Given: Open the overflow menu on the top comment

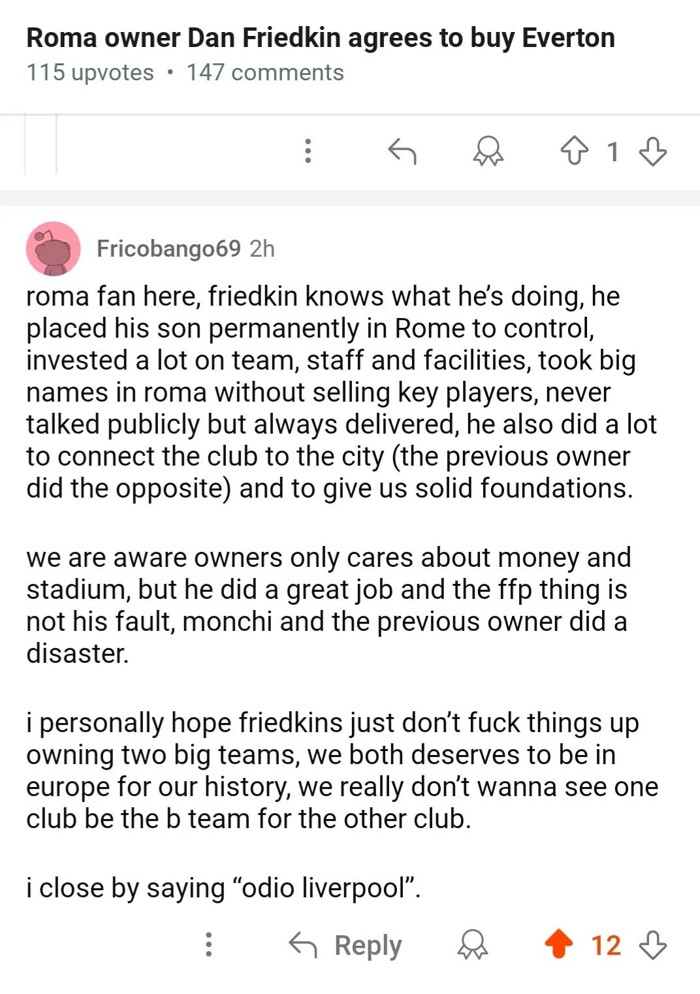Looking at the screenshot, I should point(308,152).
